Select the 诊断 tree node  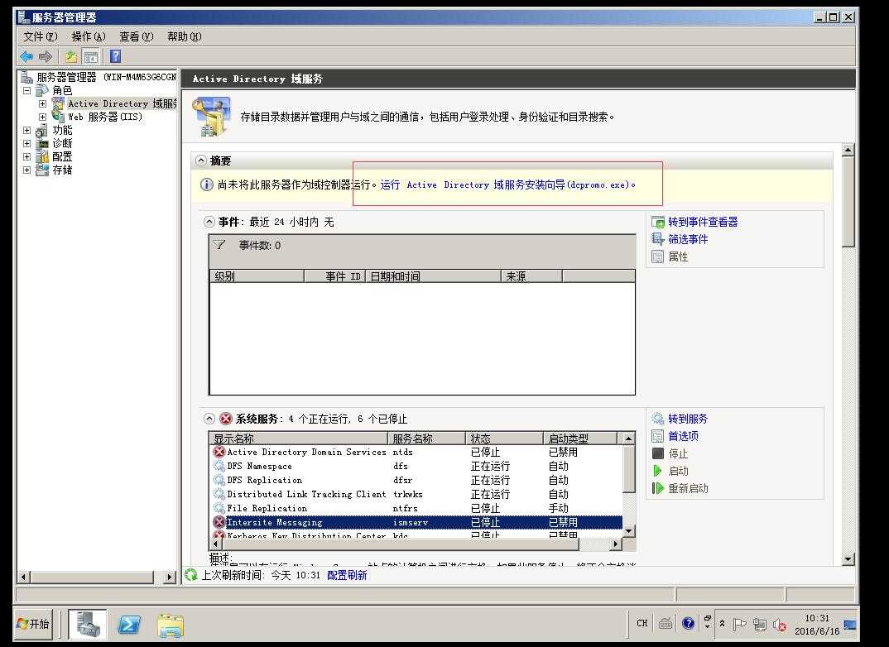62,143
